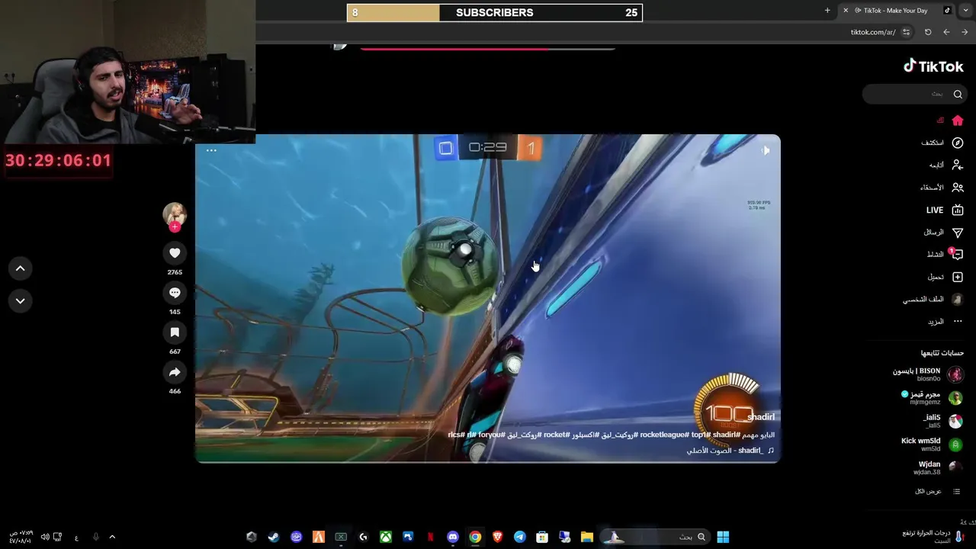Viewport: 976px width, 549px height.
Task: Open volume control in system tray
Action: click(x=45, y=537)
